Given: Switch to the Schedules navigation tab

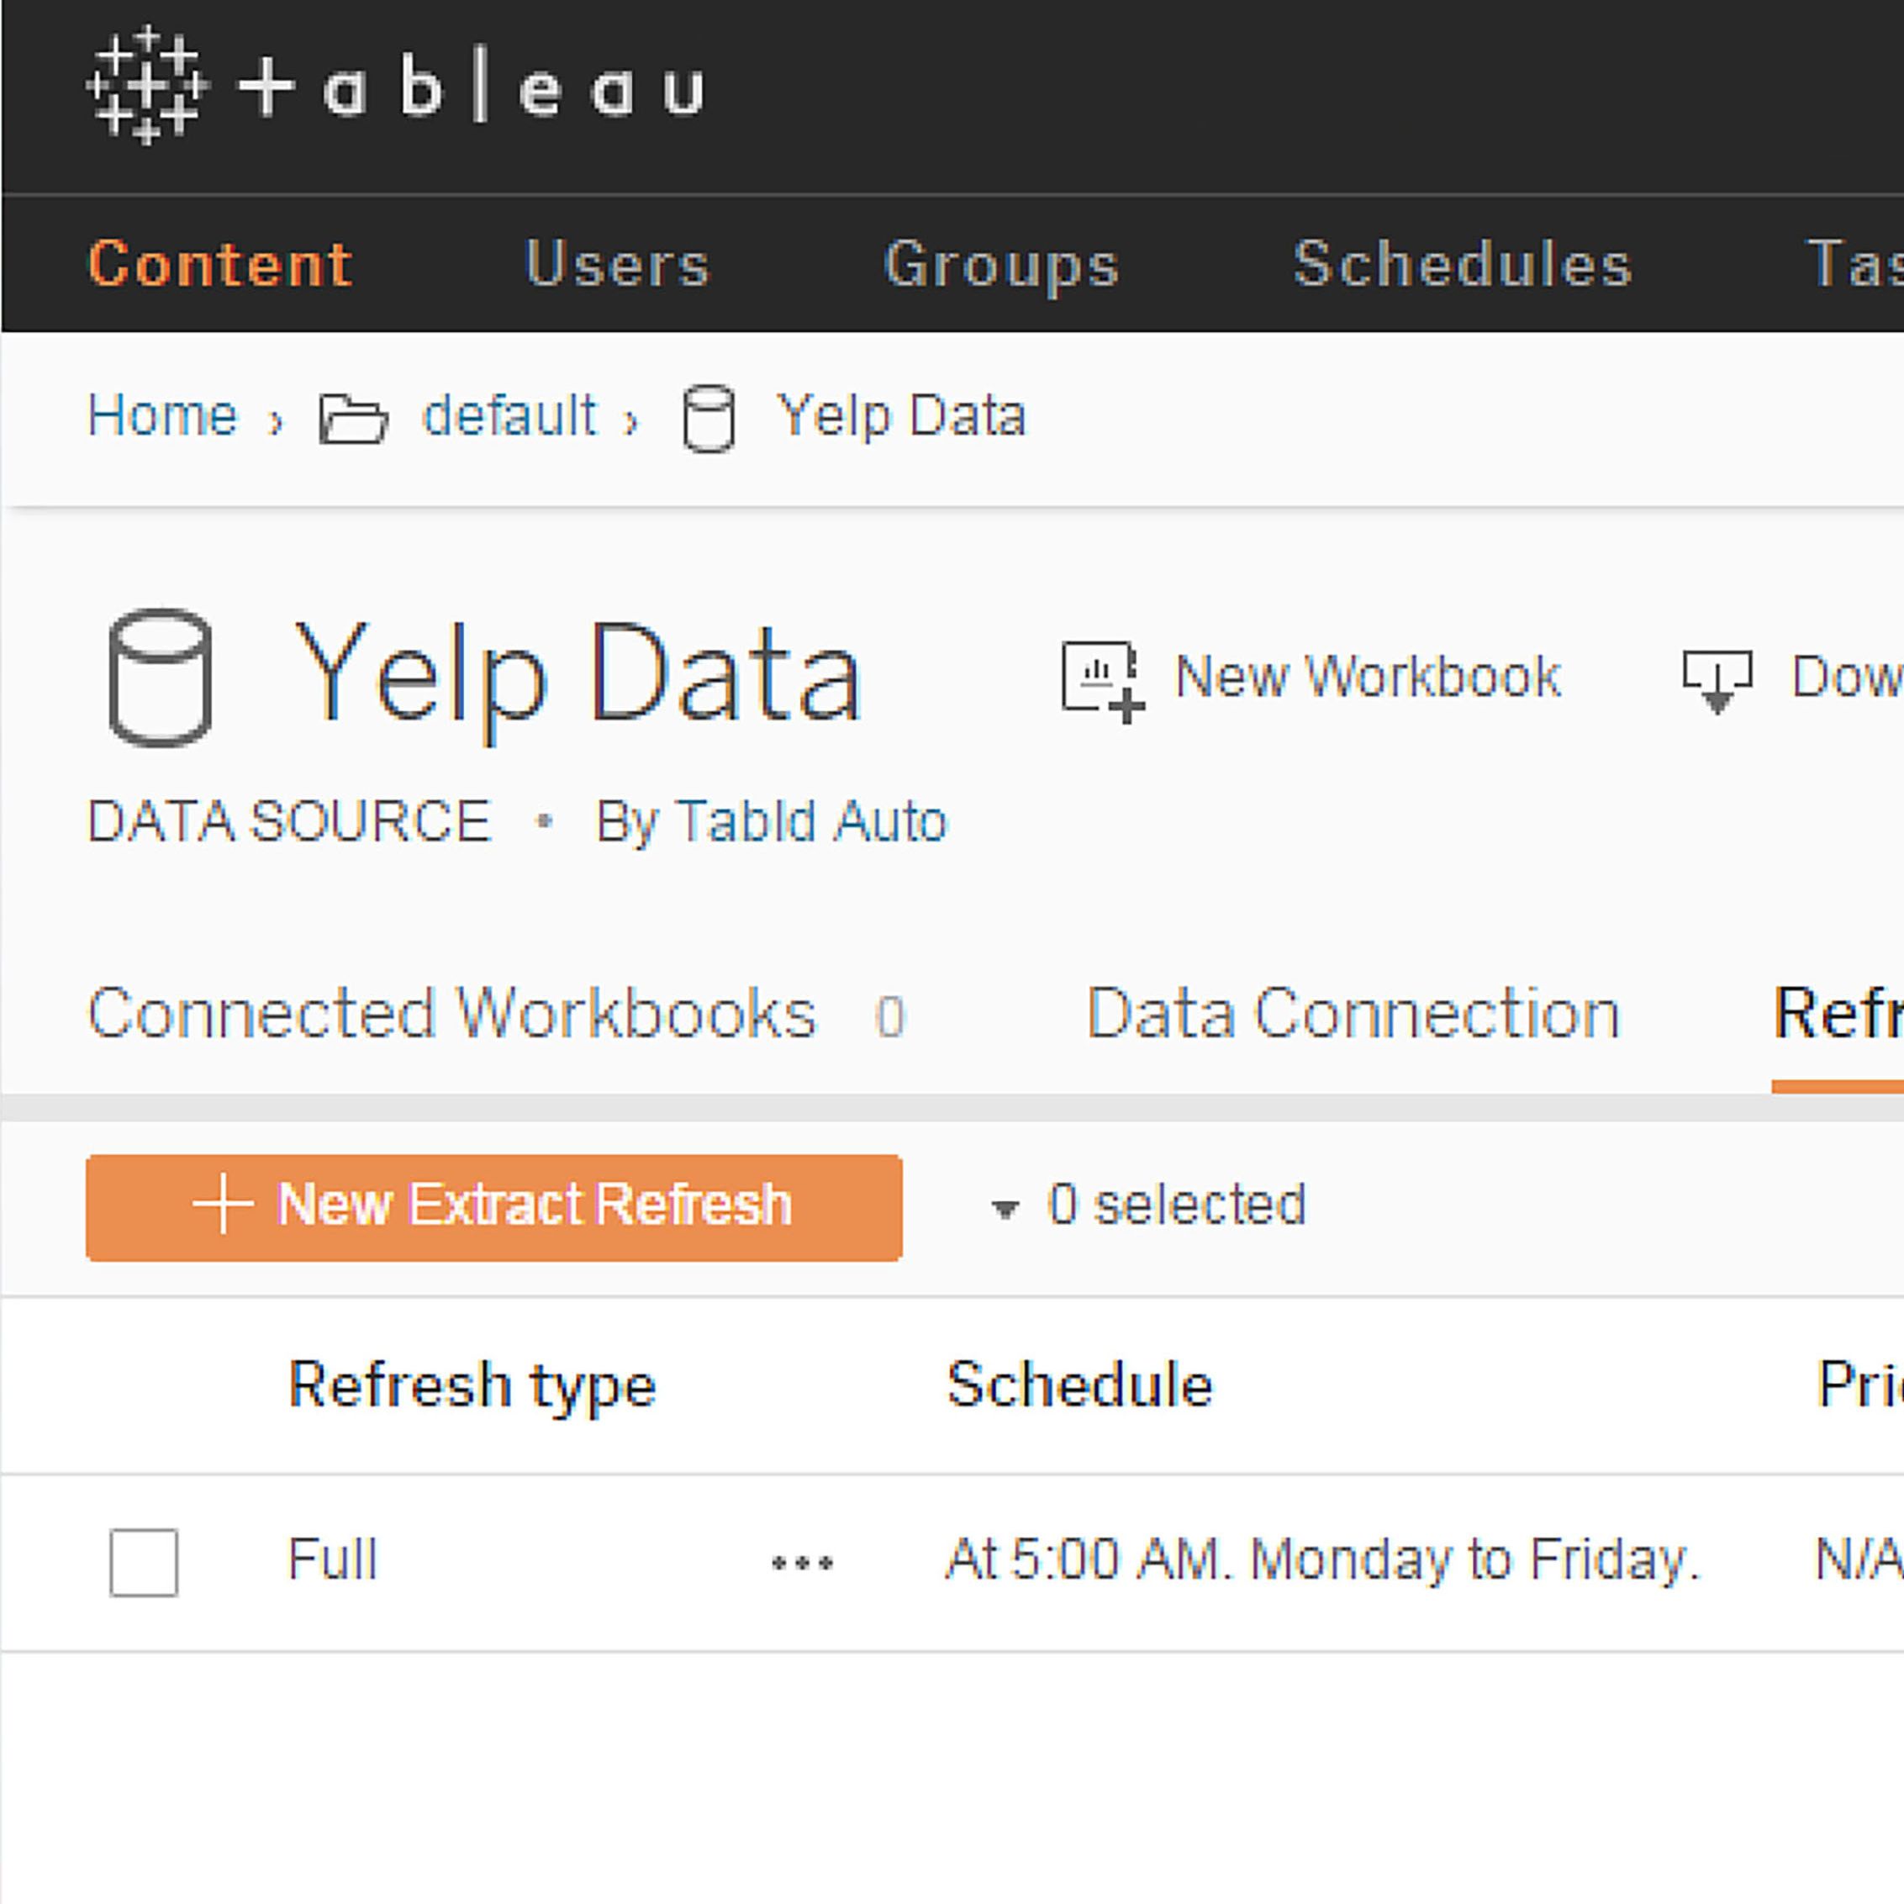Looking at the screenshot, I should coord(1463,264).
